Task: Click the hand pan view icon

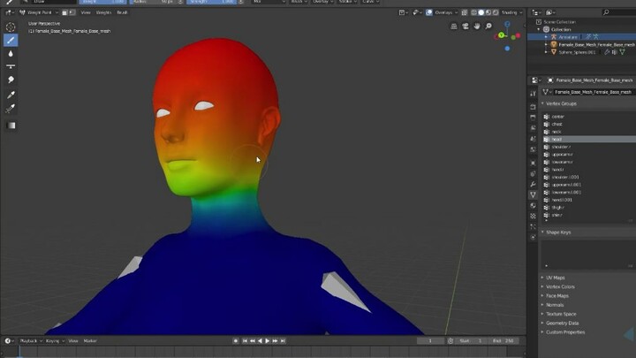Action: 477,26
